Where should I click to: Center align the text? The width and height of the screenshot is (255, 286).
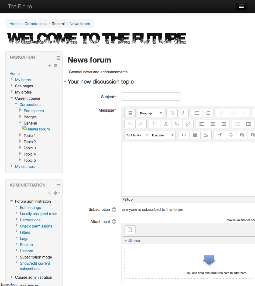(213, 124)
